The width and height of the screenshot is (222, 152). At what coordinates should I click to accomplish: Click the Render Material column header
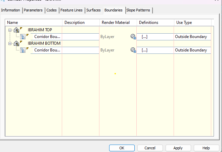118,23
